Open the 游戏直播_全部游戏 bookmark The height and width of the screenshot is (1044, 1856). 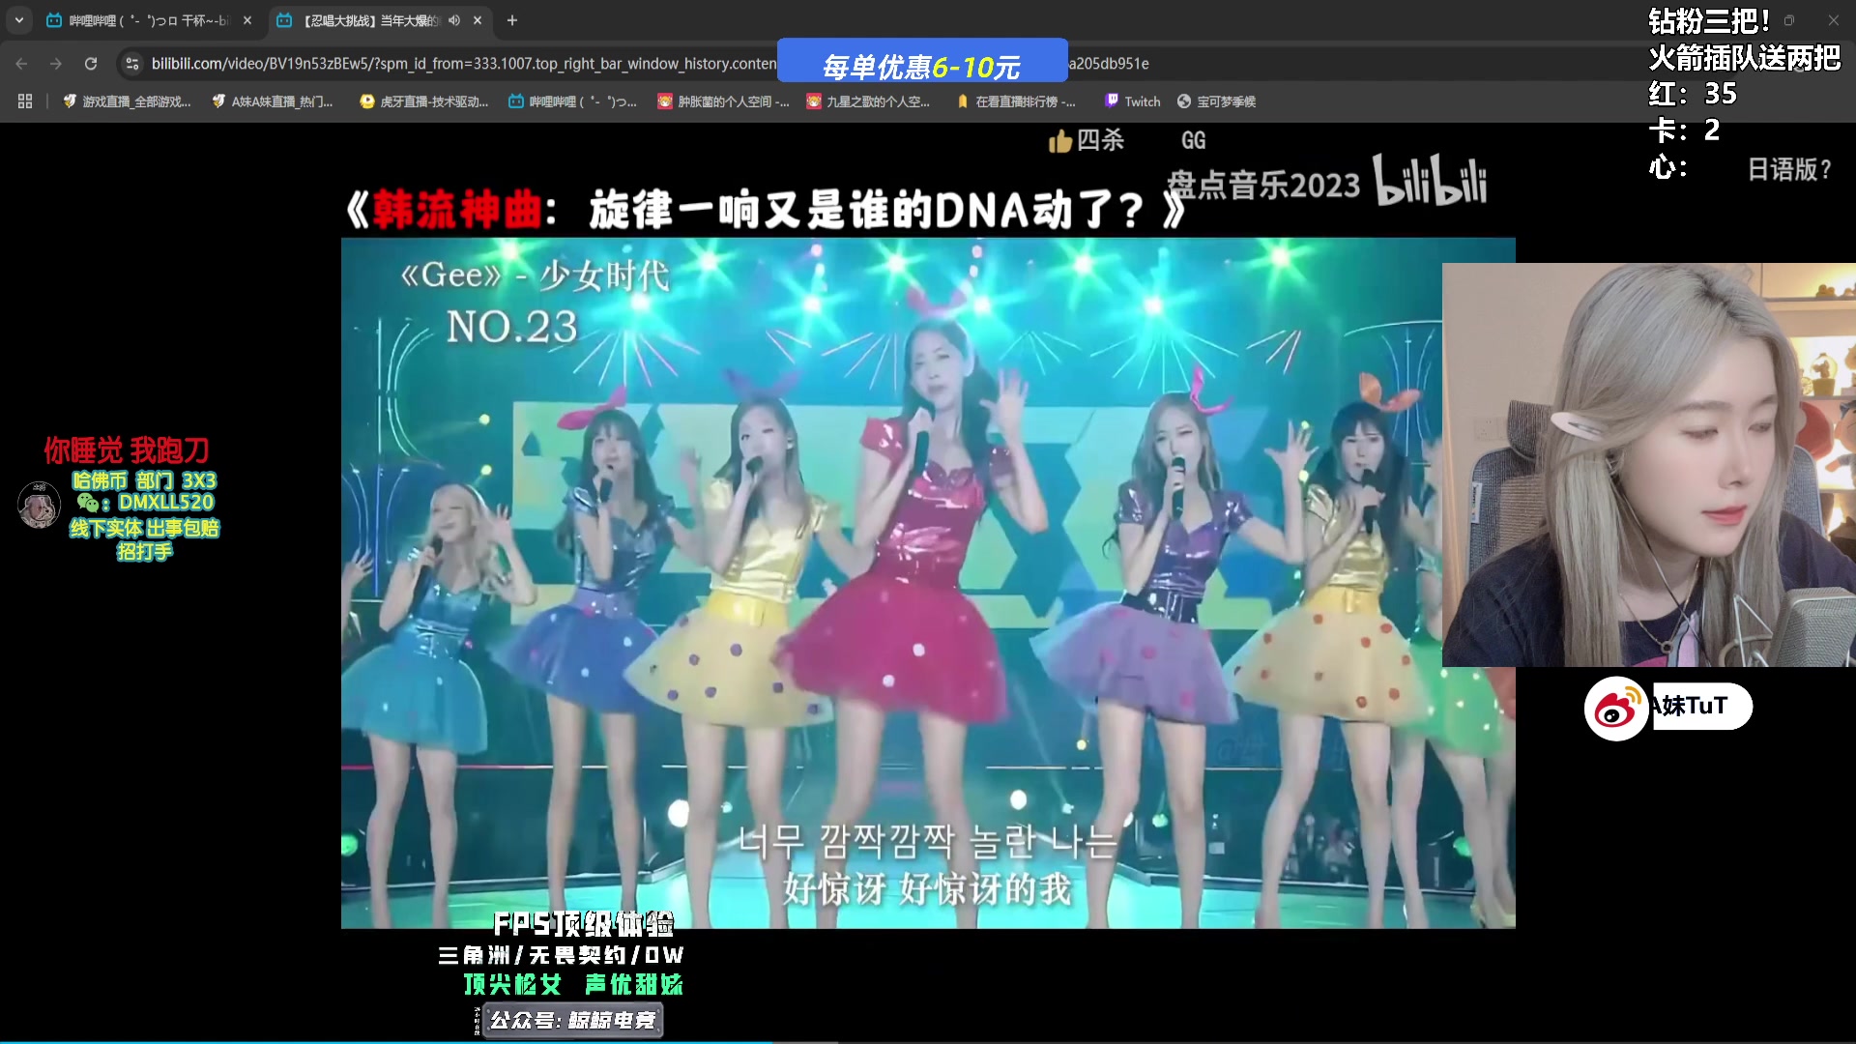point(128,101)
